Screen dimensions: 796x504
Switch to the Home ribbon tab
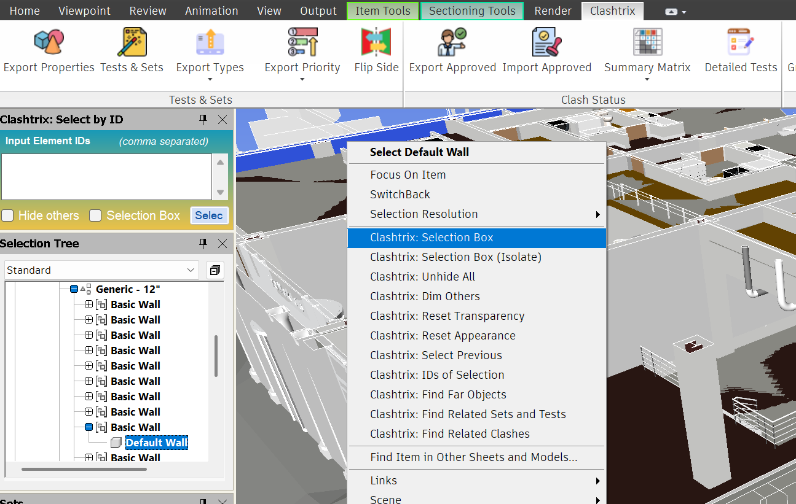(25, 11)
